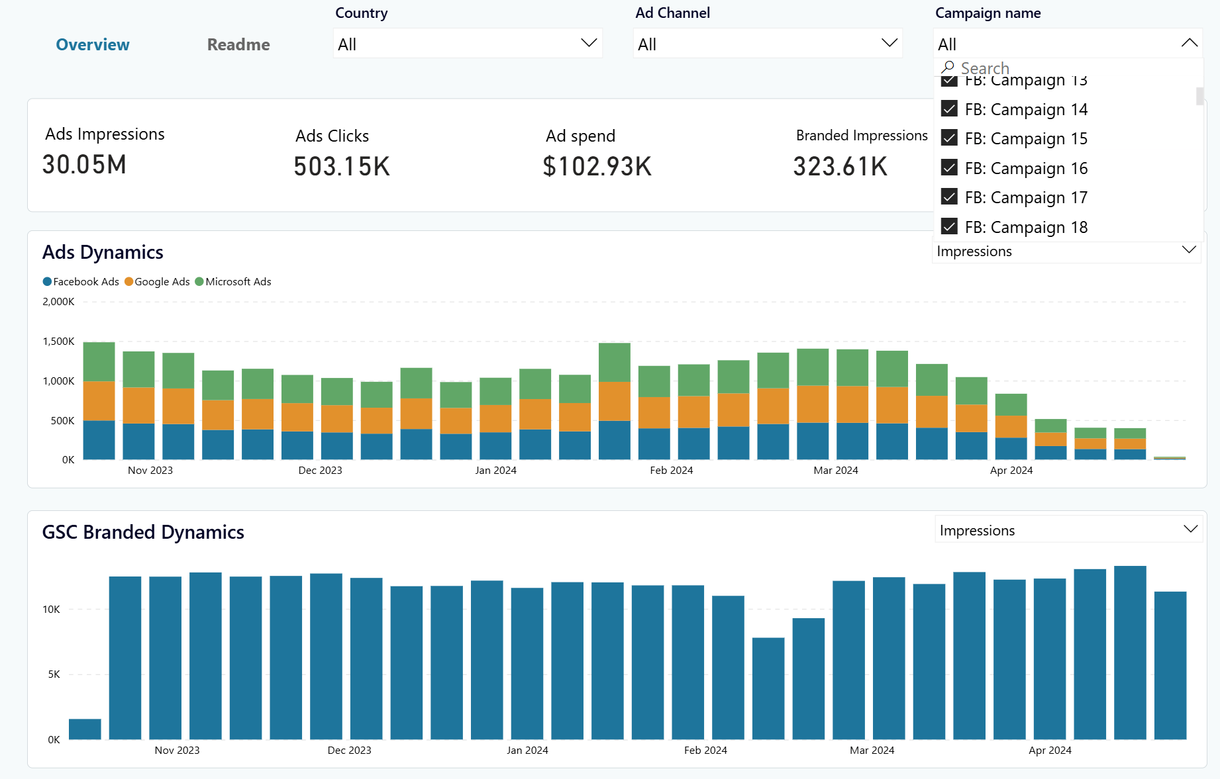Viewport: 1220px width, 779px height.
Task: Click the 2,000K axis label
Action: click(x=58, y=302)
